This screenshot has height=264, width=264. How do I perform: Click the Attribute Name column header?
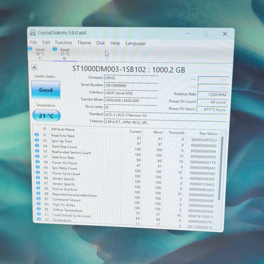63,129
